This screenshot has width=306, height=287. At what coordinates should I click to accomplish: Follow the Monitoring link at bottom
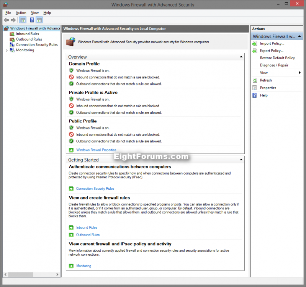click(84, 266)
